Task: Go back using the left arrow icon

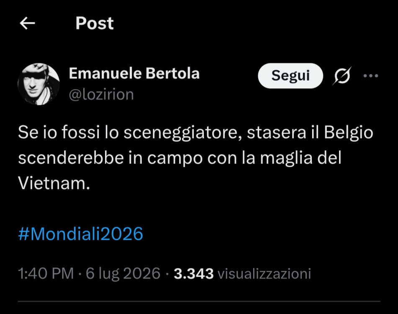Action: tap(28, 23)
